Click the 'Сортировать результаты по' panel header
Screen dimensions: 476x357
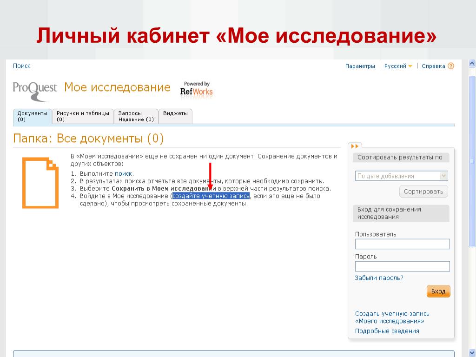point(401,158)
